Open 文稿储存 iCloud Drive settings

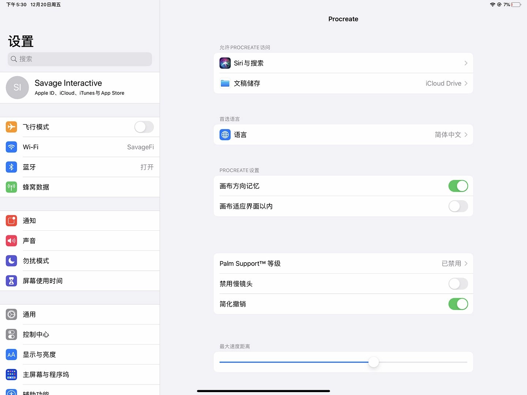[343, 83]
